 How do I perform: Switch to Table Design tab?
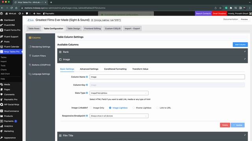pos(74,29)
